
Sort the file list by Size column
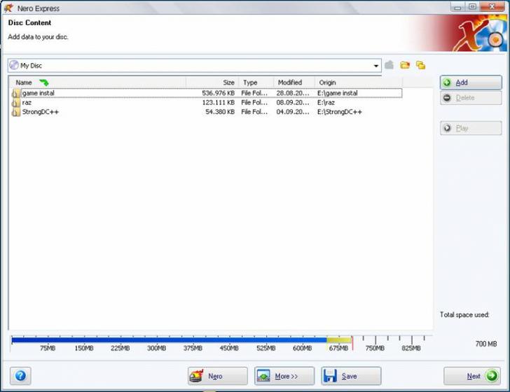pos(212,83)
